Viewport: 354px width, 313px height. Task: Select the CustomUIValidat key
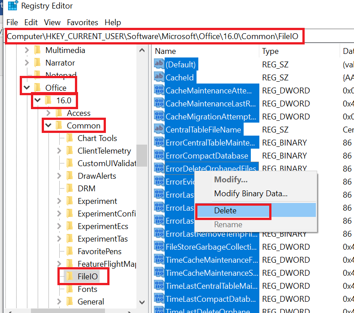click(x=107, y=163)
